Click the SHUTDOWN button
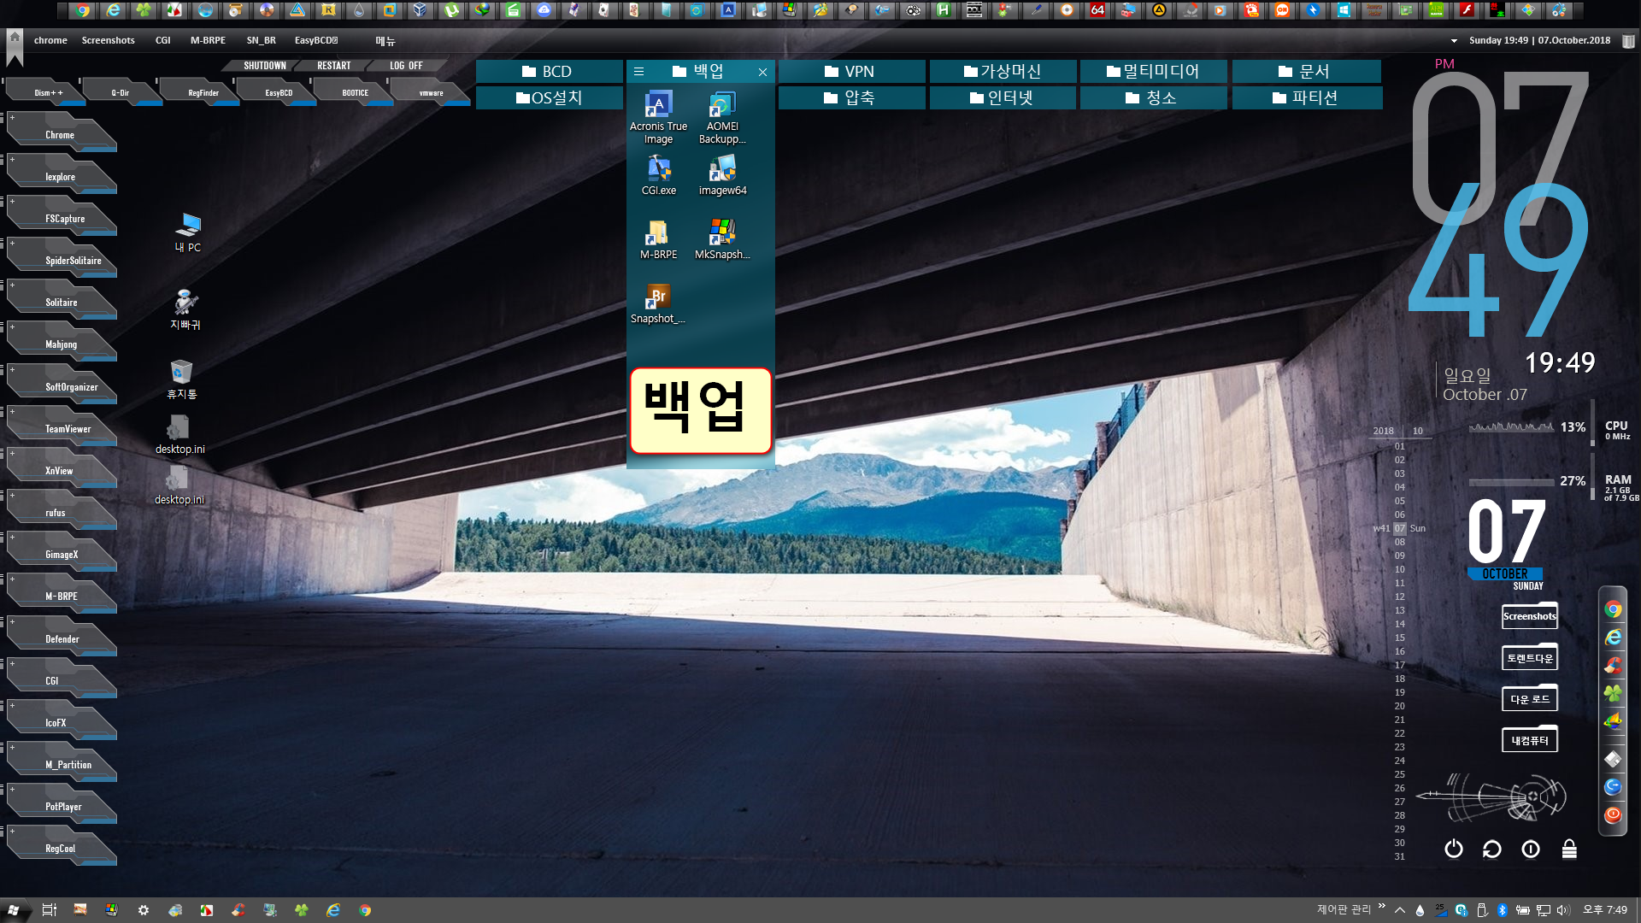 pos(264,66)
